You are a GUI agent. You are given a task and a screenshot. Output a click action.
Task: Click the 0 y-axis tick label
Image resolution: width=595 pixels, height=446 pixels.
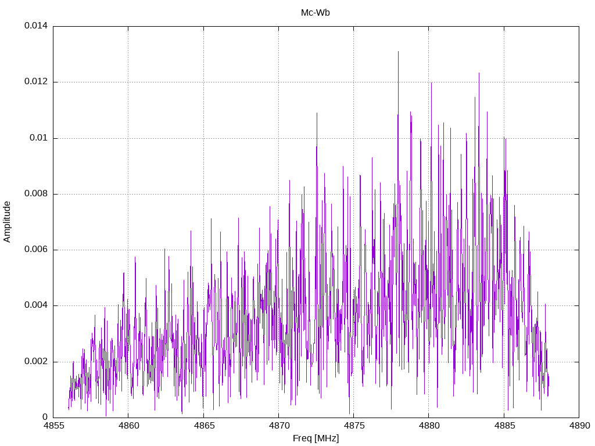point(45,417)
